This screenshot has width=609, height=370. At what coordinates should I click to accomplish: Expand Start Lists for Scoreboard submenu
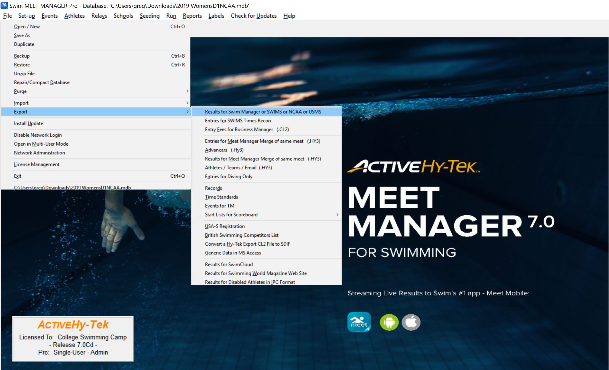[267, 215]
